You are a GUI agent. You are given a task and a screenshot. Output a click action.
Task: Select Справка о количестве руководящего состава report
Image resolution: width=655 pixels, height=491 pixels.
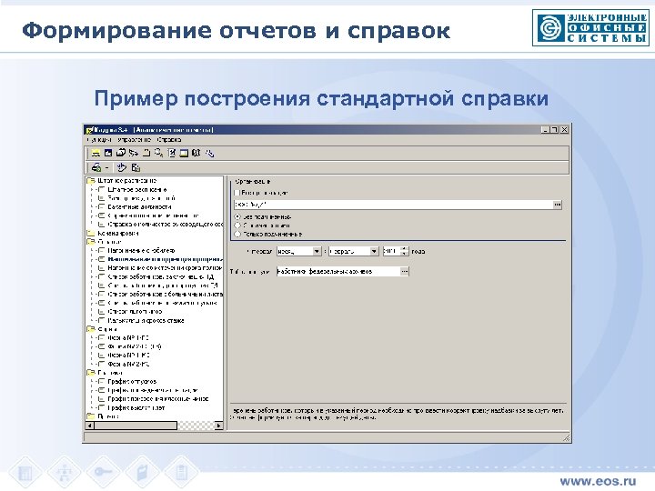click(x=166, y=225)
